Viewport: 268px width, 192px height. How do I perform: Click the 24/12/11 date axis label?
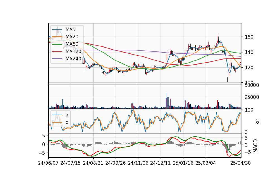[x=161, y=163]
